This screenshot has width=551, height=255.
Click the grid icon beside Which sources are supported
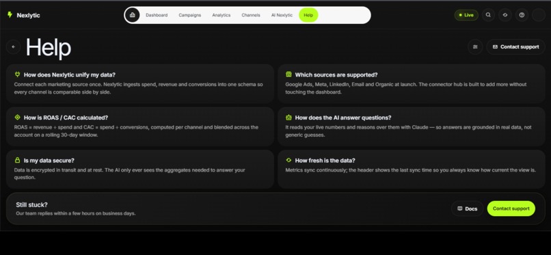tap(289, 75)
